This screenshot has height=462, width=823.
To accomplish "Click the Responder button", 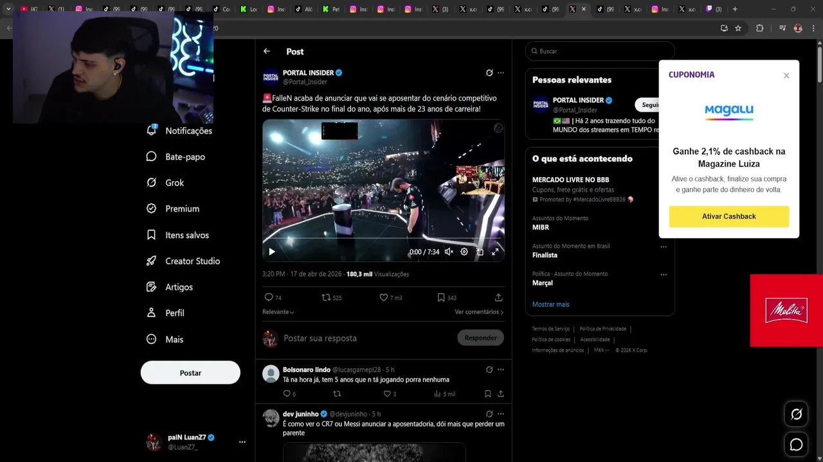I will click(480, 338).
